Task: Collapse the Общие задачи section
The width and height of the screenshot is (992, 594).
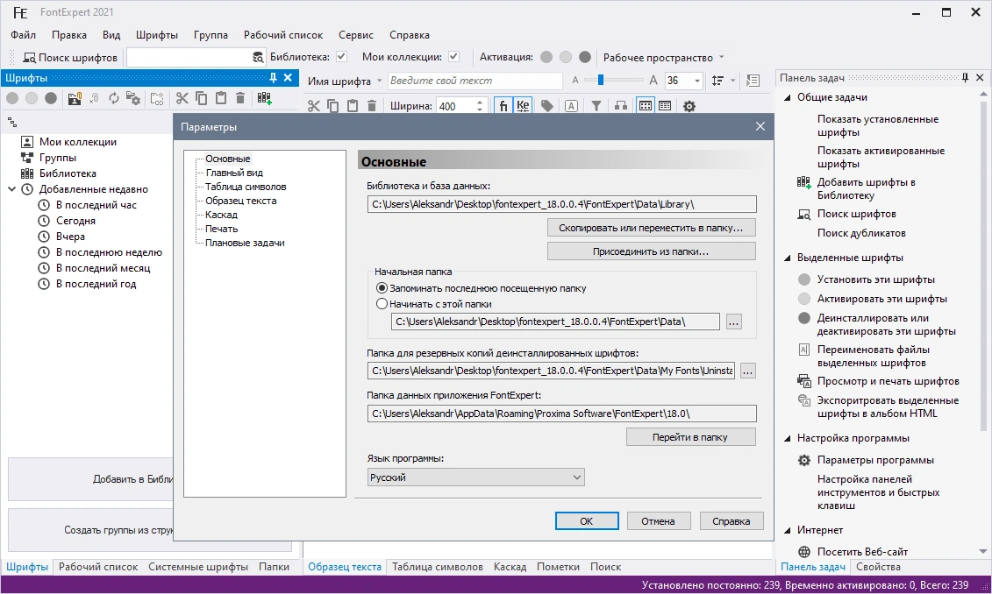Action: point(788,98)
